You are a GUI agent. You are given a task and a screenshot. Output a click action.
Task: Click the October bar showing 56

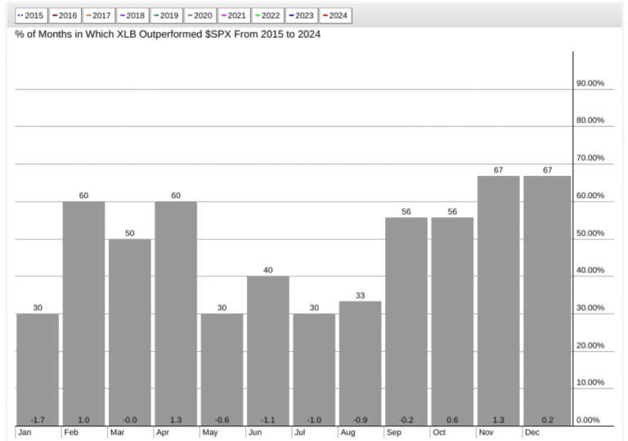tap(452, 322)
